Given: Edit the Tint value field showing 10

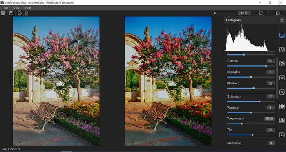Looking at the screenshot, I should point(270,130).
